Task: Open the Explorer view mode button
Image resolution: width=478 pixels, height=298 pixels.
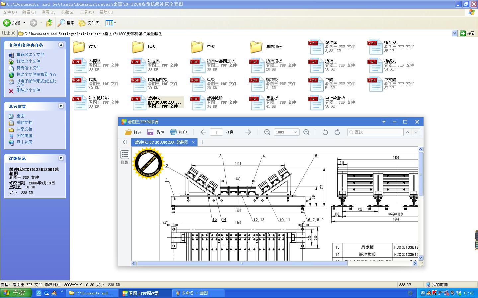Action: tap(111, 23)
